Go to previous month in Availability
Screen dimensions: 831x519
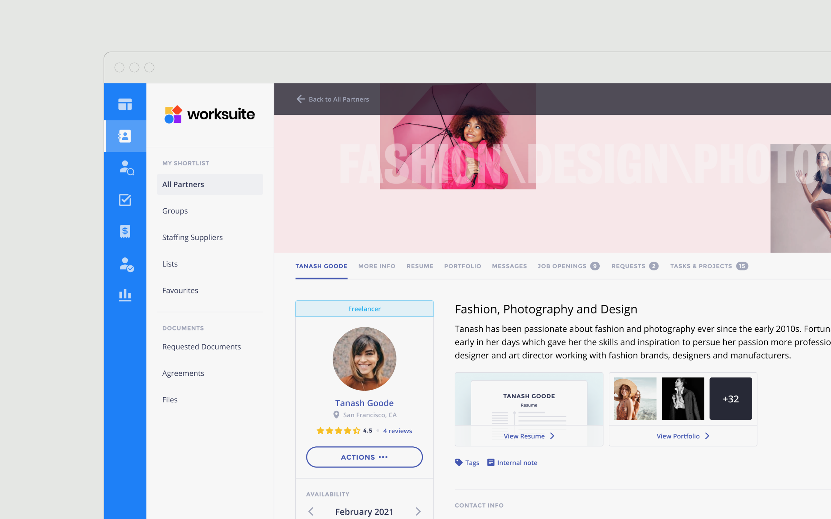click(311, 511)
